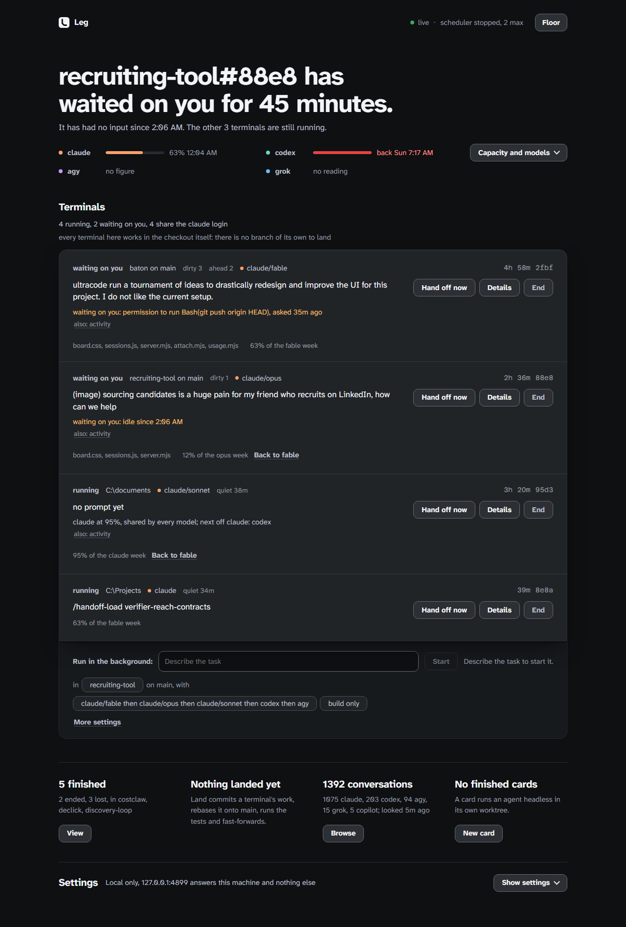
Task: Click the Leg logo icon
Action: click(x=64, y=23)
